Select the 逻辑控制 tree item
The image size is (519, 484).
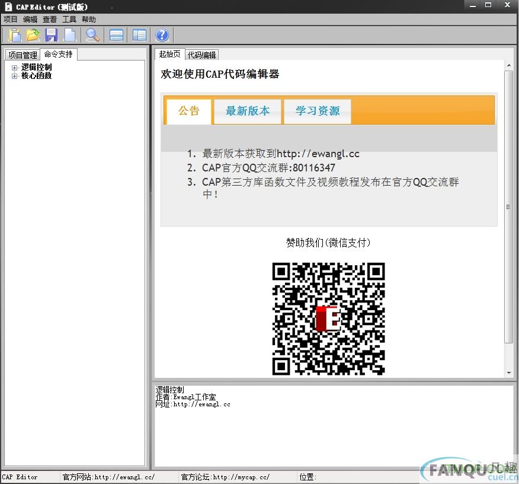(x=36, y=67)
